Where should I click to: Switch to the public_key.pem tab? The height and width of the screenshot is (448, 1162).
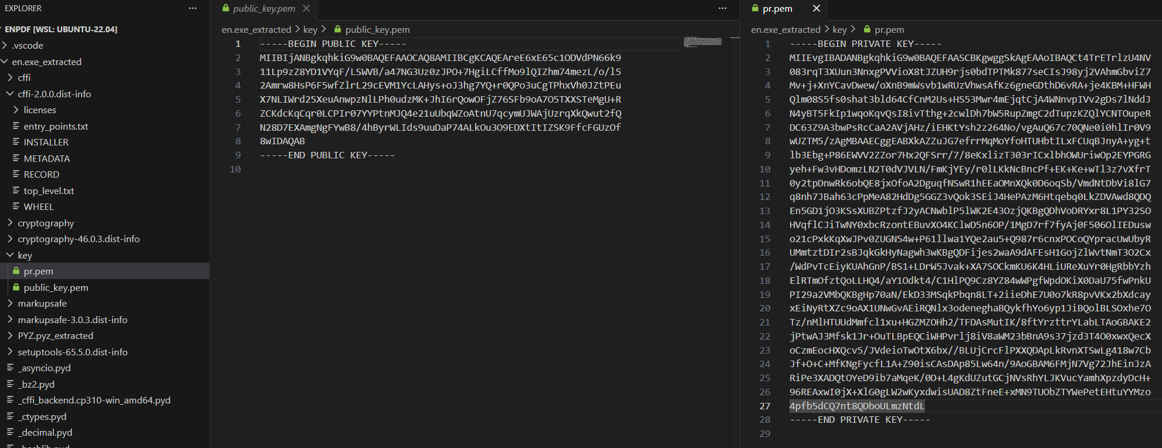[x=263, y=8]
